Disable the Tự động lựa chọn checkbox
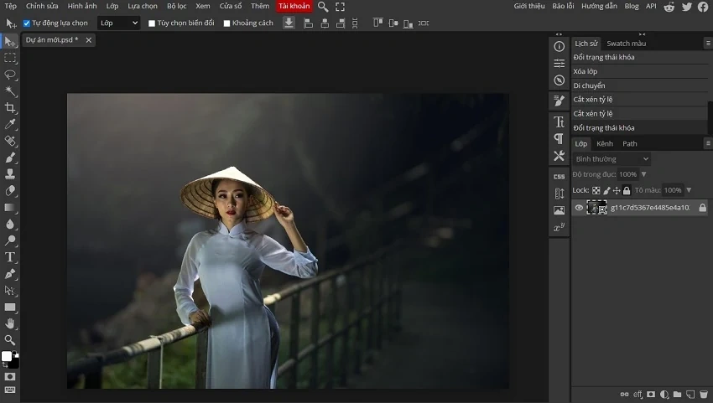The height and width of the screenshot is (403, 713). tap(27, 23)
